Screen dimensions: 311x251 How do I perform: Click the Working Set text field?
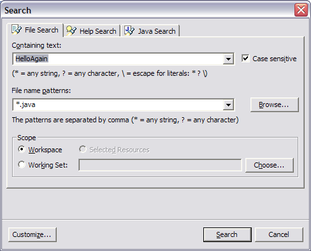(160, 165)
